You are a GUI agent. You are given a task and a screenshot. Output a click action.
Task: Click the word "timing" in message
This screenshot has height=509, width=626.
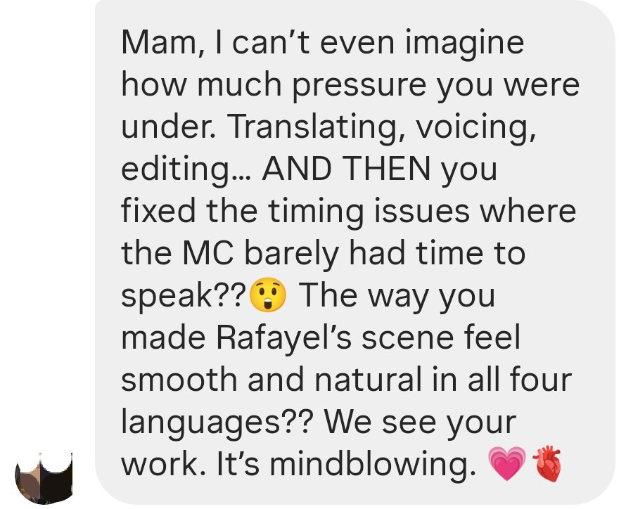point(316,212)
